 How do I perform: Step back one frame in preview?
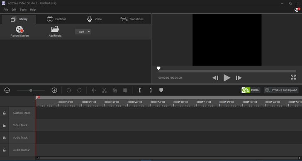pyautogui.click(x=215, y=78)
